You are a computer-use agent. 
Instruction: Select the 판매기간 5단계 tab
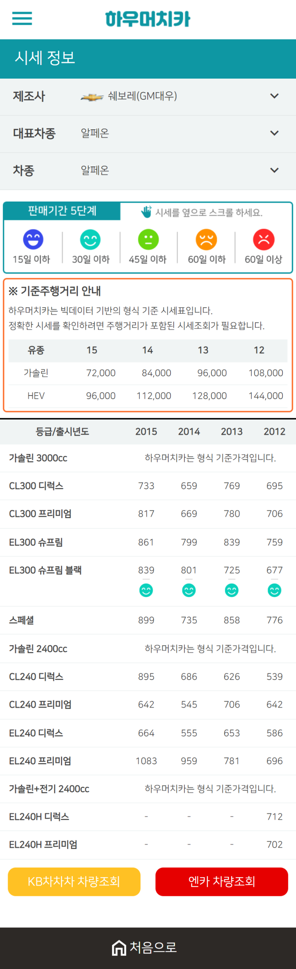[x=62, y=211]
